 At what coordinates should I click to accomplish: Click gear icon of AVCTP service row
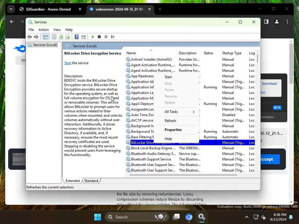(x=128, y=120)
